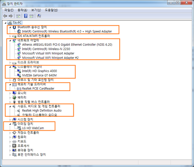
Task: Click the Bluetooth category icon
Action: tap(14, 27)
